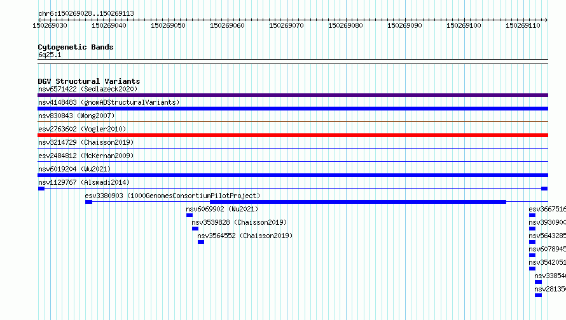The height and width of the screenshot is (320, 566).
Task: Click the DGV Structural Variants track title
Action: [89, 81]
